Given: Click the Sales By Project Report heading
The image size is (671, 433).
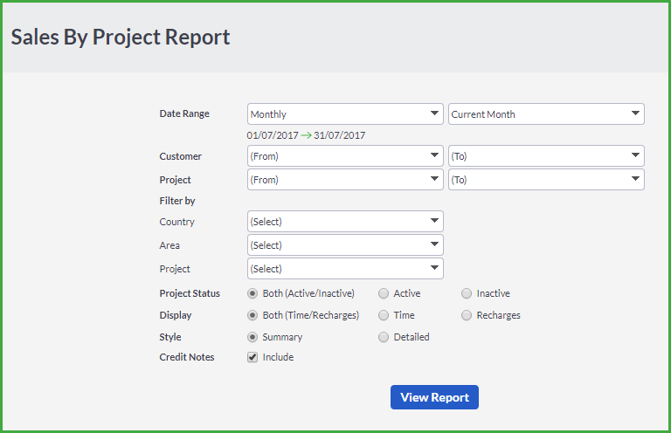Looking at the screenshot, I should click(121, 38).
